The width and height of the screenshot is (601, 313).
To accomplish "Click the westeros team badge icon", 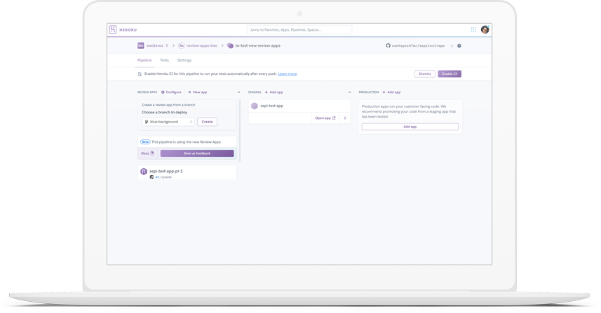I will [x=141, y=46].
